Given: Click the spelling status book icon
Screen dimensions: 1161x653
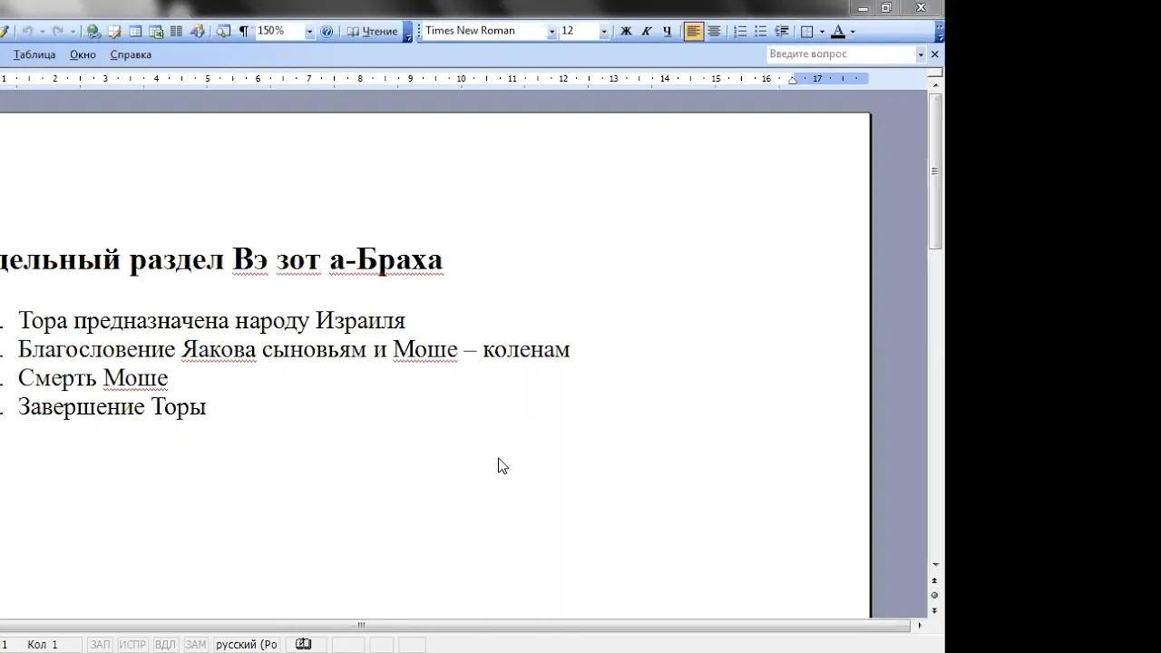Looking at the screenshot, I should [x=304, y=645].
